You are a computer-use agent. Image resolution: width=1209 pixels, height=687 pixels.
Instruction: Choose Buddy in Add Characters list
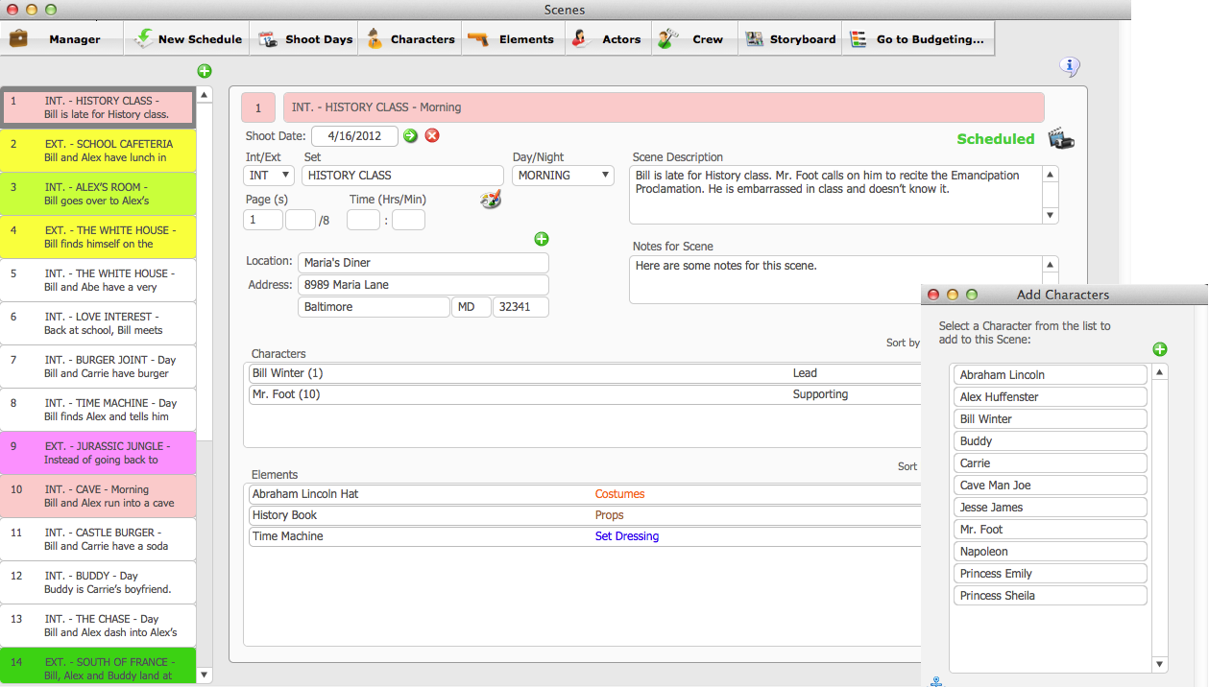[1051, 441]
